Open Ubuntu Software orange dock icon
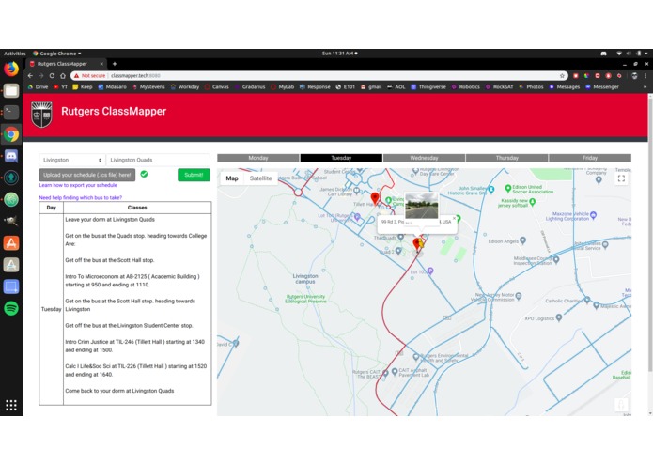The height and width of the screenshot is (464, 653). click(x=11, y=243)
